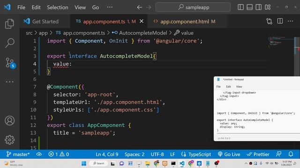
Task: Open the chat app taskbar icon
Action: [x=122, y=163]
